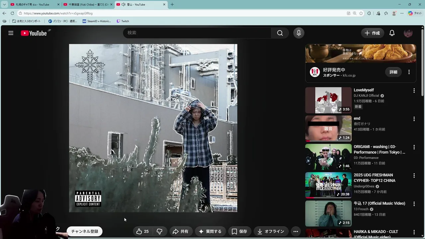Open the 13 Frosch channel name
Image resolution: width=425 pixels, height=239 pixels.
point(361,209)
